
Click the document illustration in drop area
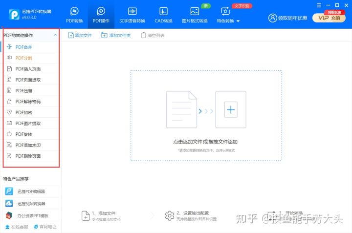(181, 109)
